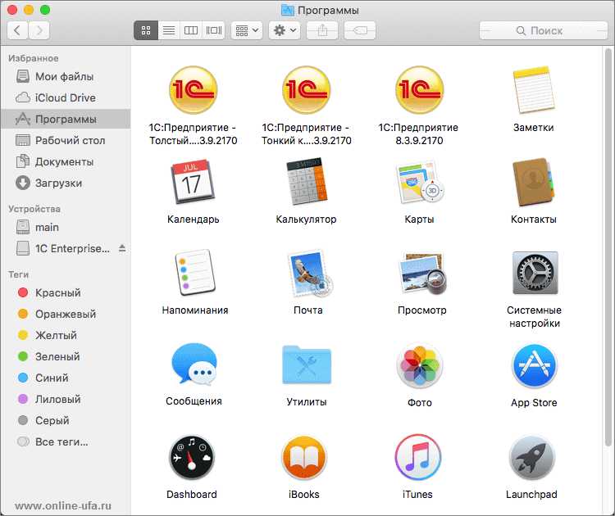615x516 pixels.
Task: Go forward with the right arrow
Action: tap(39, 30)
